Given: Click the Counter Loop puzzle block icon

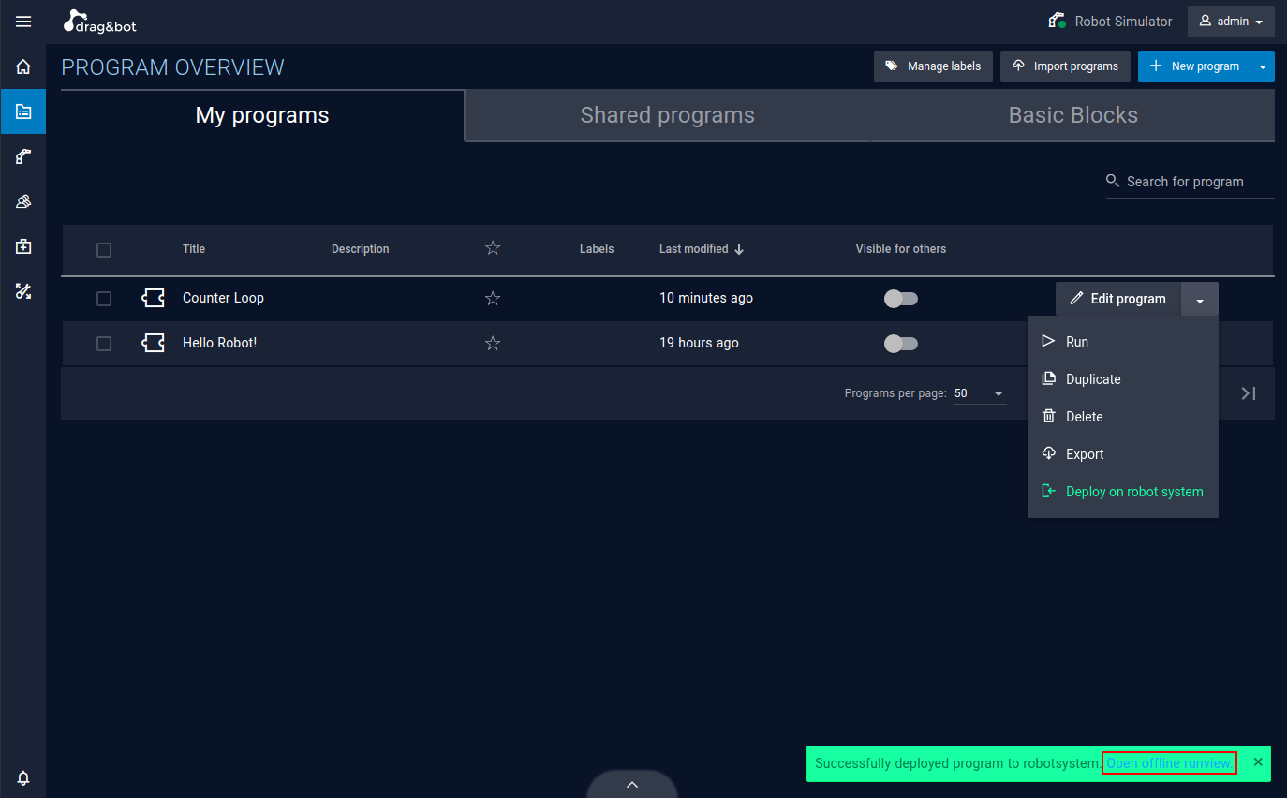Looking at the screenshot, I should (x=153, y=298).
